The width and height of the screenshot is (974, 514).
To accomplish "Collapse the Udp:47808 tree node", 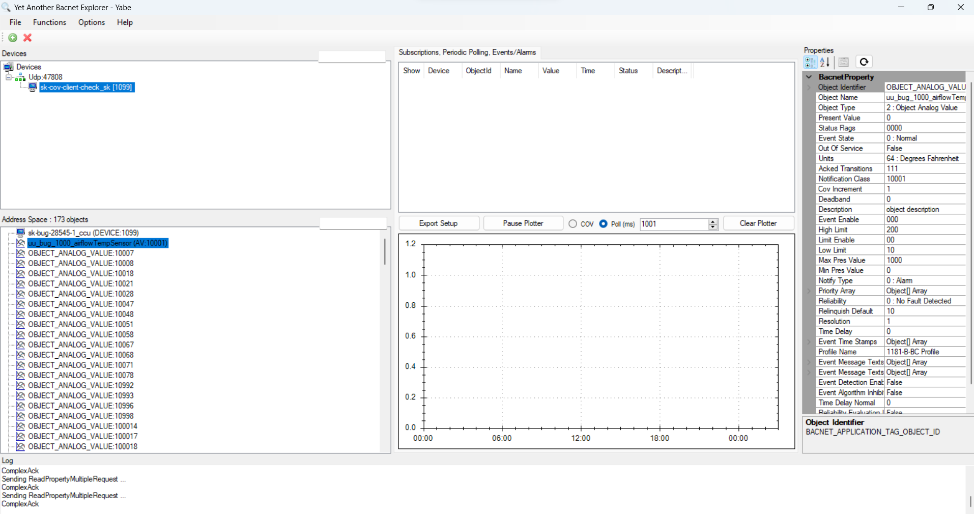I will click(8, 77).
